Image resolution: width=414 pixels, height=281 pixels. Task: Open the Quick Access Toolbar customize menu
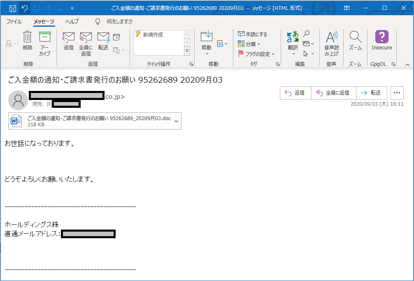pos(72,9)
